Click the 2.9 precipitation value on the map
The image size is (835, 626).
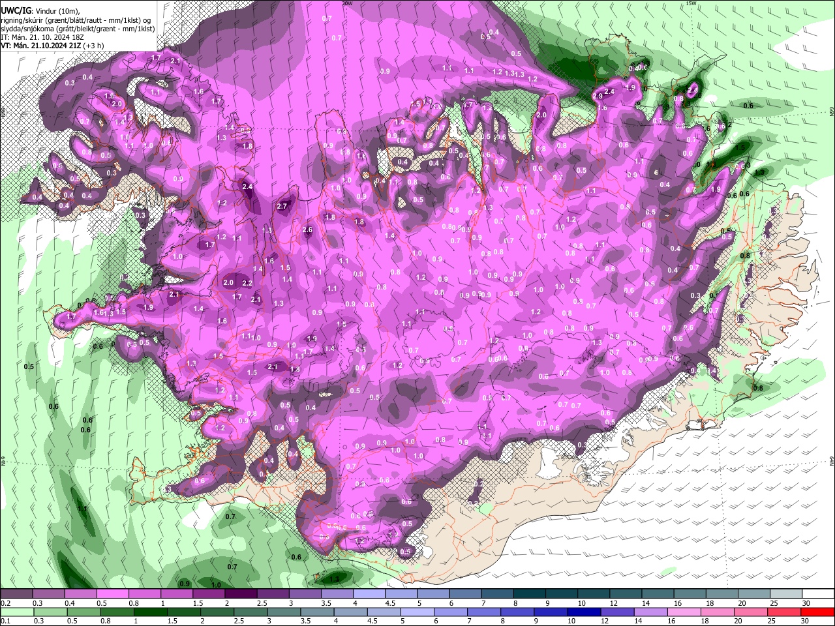click(598, 97)
